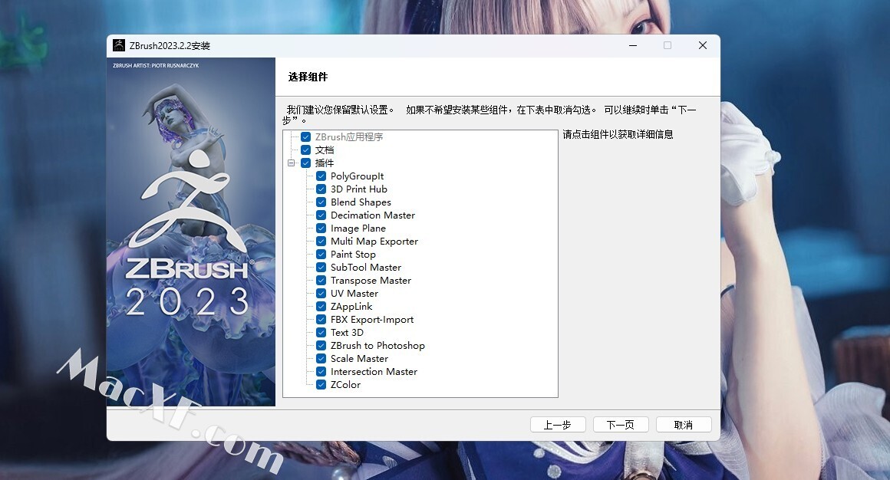Toggle the UV Master checkbox

pyautogui.click(x=321, y=294)
